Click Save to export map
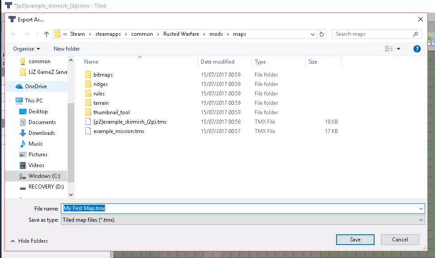 355,240
